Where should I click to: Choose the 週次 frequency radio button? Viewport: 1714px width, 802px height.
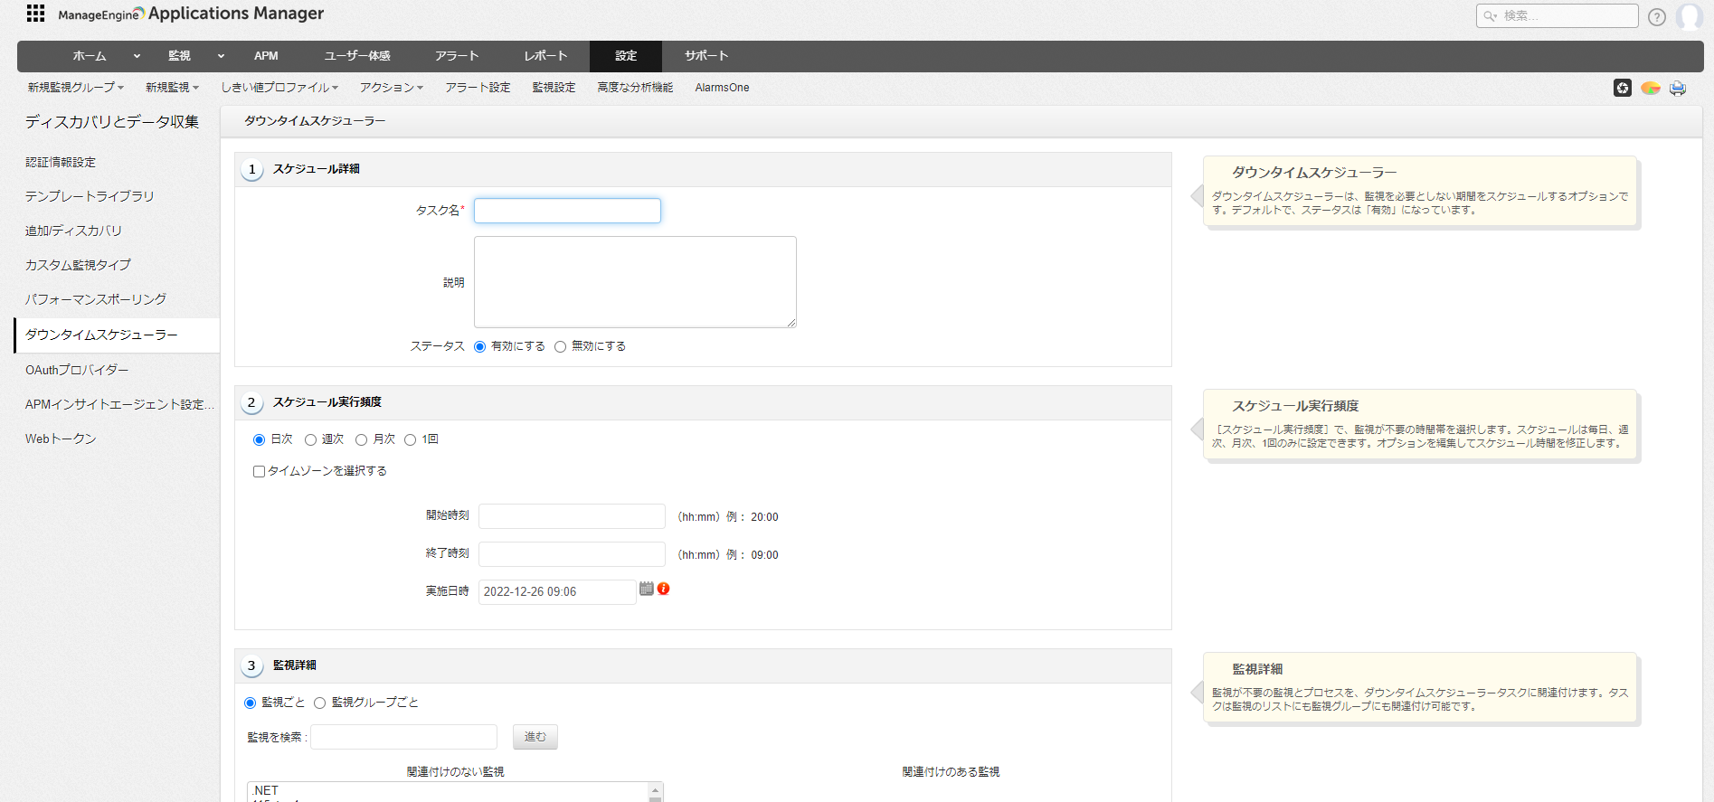click(x=310, y=439)
